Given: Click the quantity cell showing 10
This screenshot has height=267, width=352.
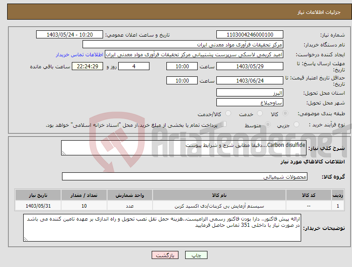Looking at the screenshot, I should 84,206.
